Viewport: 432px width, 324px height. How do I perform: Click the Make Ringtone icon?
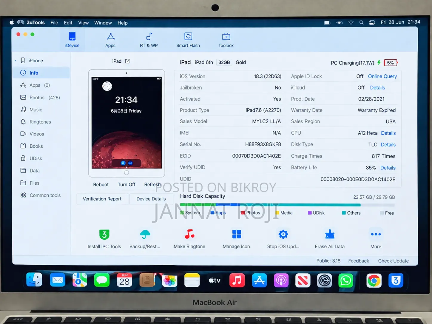tap(189, 234)
